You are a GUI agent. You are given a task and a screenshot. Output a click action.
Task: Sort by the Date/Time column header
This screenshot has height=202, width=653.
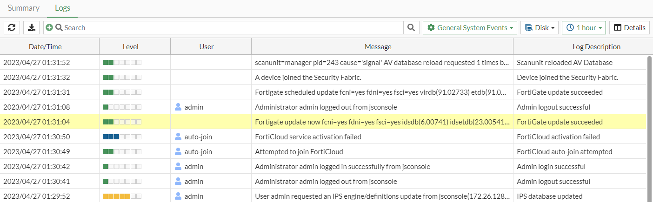tap(45, 47)
